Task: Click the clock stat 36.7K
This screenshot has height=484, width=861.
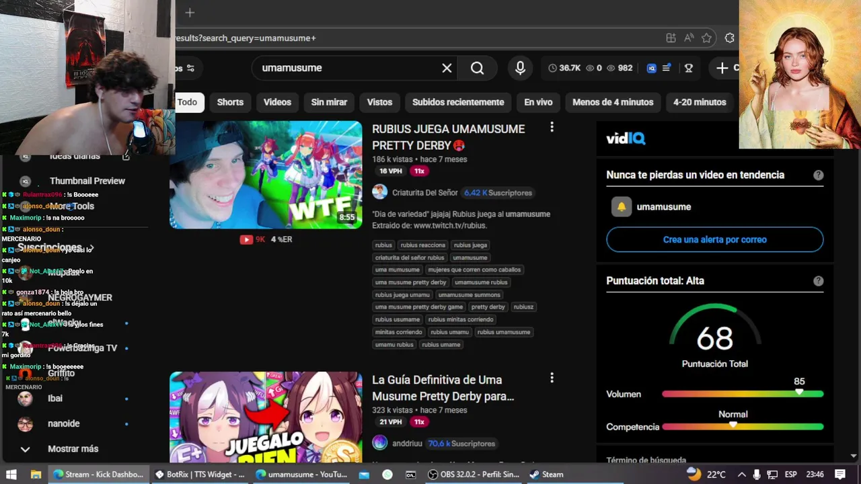Action: [x=564, y=68]
